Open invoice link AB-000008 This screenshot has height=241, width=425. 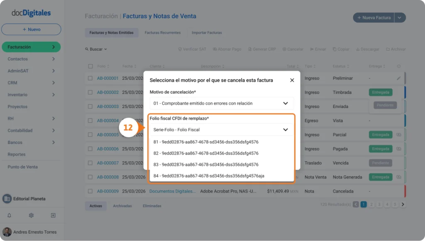[108, 177]
